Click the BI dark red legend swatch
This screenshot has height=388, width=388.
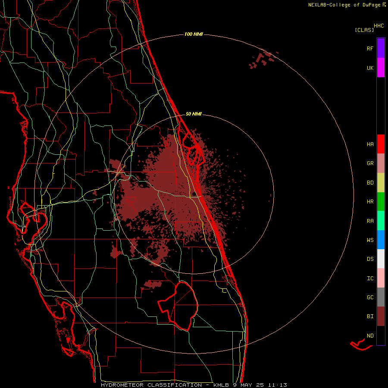[381, 316]
